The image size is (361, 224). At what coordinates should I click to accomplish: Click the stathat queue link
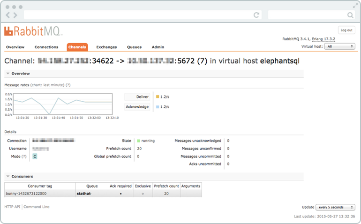[84, 194]
